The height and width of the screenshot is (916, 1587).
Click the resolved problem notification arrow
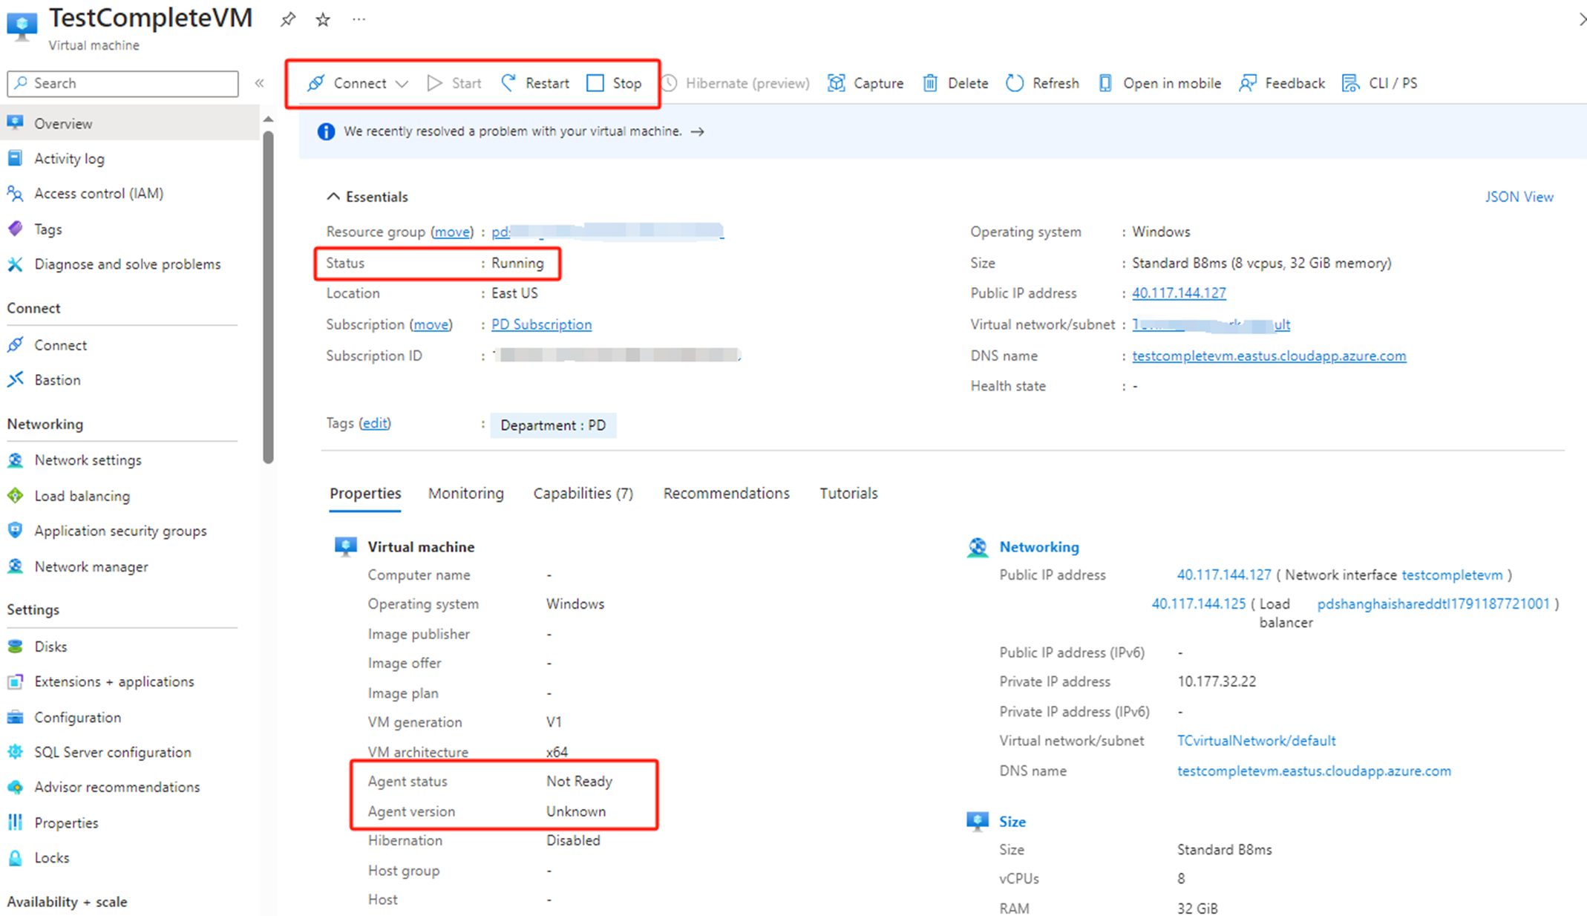[x=697, y=131]
